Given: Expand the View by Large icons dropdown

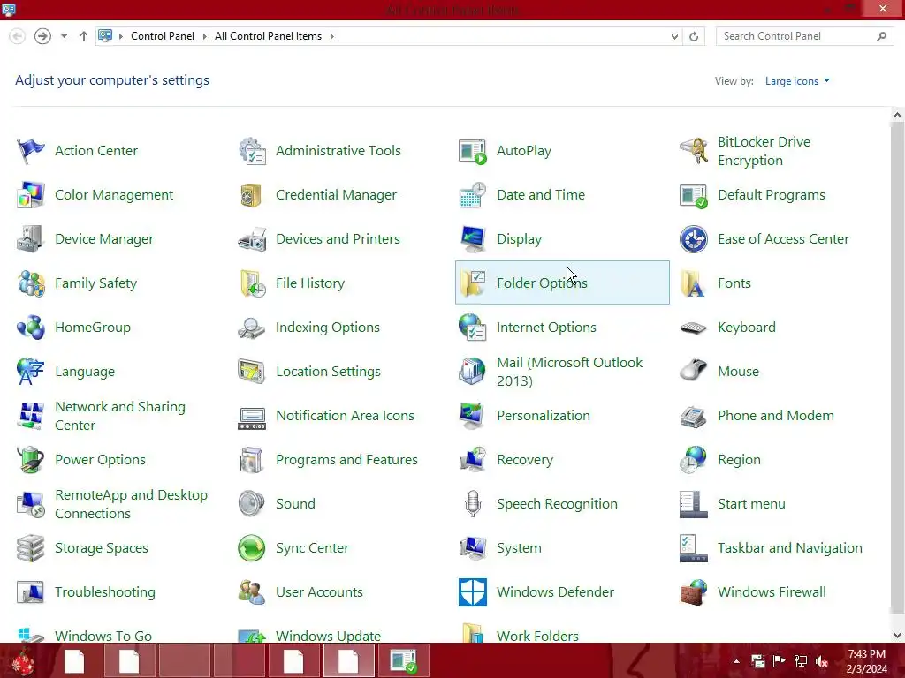Looking at the screenshot, I should point(797,81).
